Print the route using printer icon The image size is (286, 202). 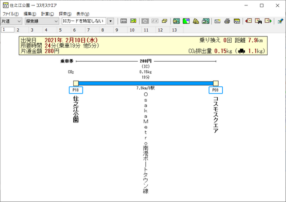pyautogui.click(x=227, y=21)
